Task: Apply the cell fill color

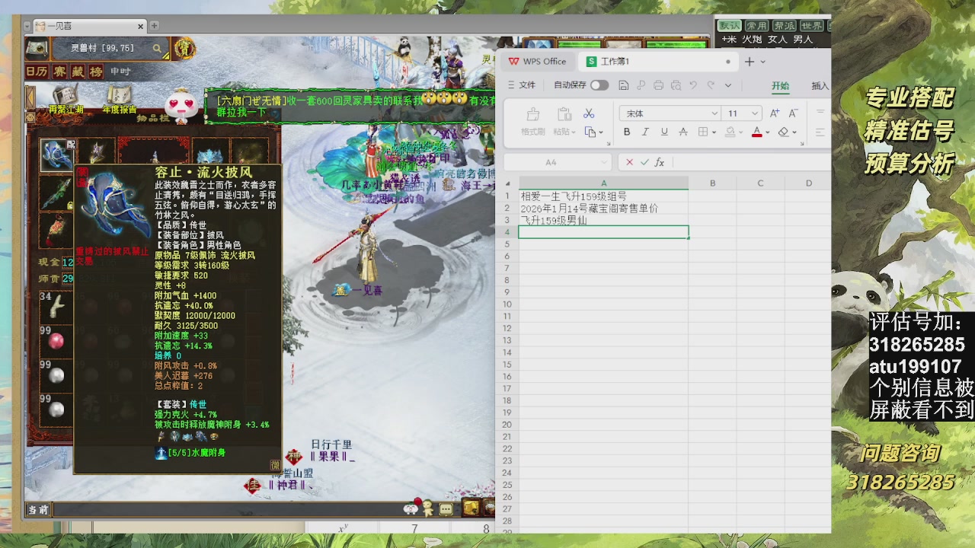Action: [730, 132]
